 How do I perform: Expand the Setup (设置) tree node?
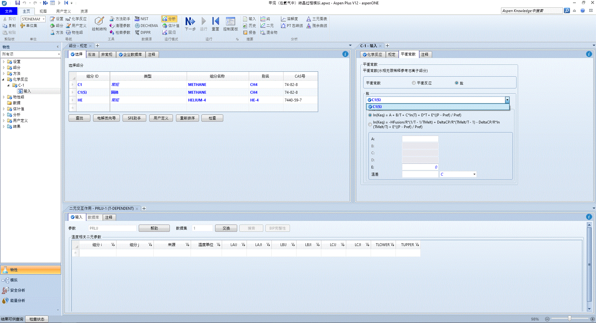[4, 62]
